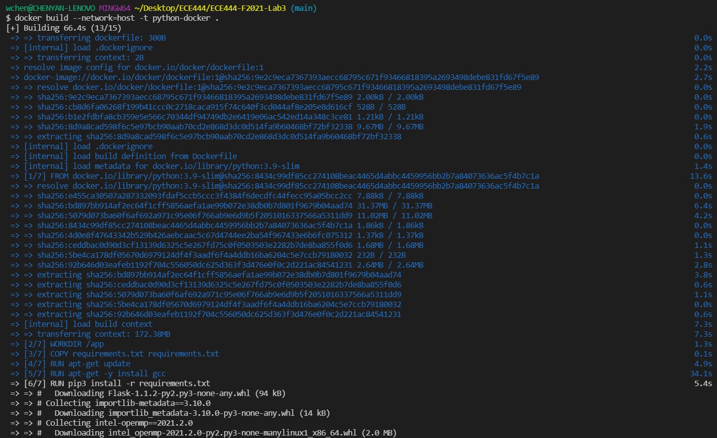Click load metadata for python:3.9-slim line
717x438 pixels.
tap(154, 166)
